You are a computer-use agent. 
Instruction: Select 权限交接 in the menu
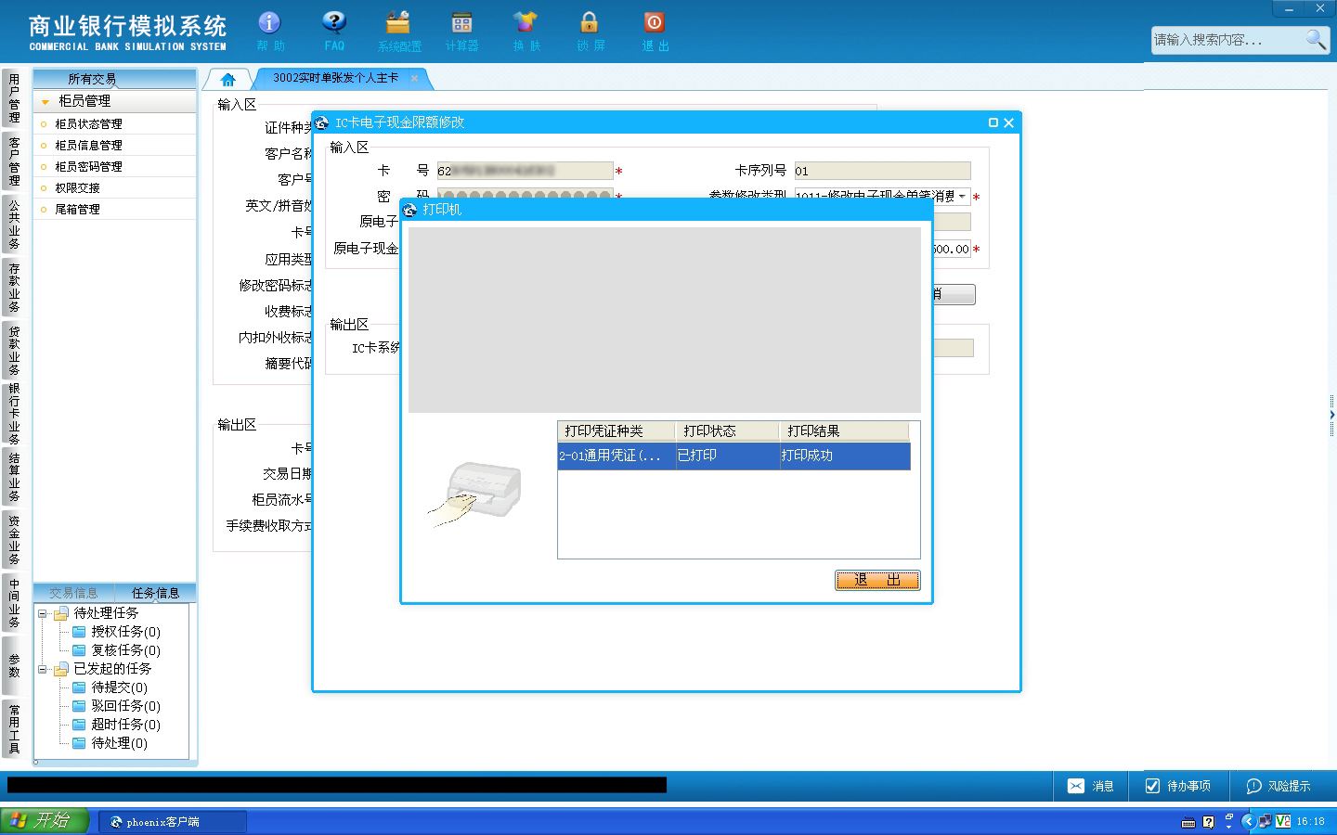[x=77, y=187]
